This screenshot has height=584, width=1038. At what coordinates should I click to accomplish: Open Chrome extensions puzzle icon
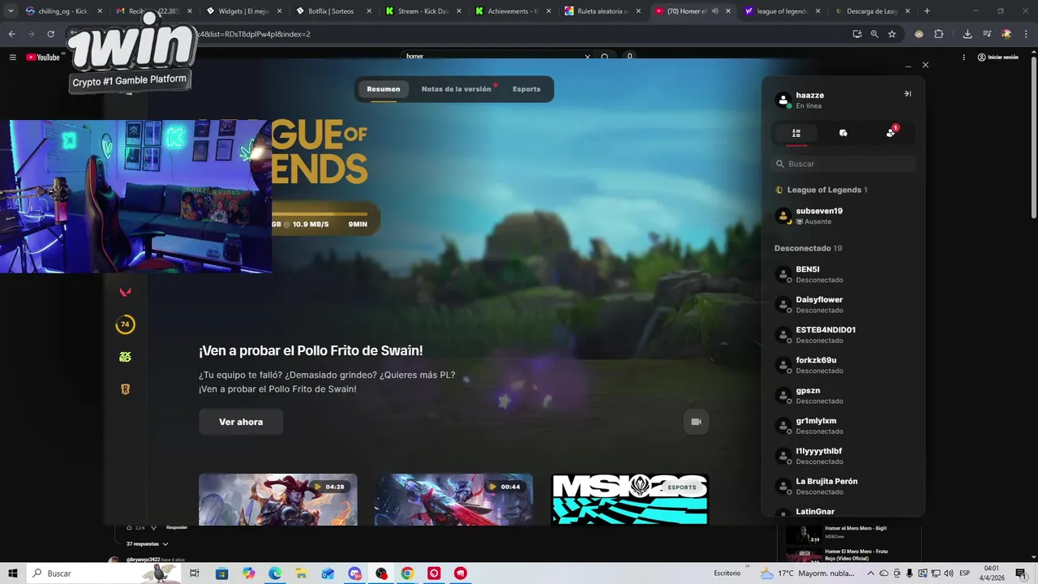click(939, 34)
